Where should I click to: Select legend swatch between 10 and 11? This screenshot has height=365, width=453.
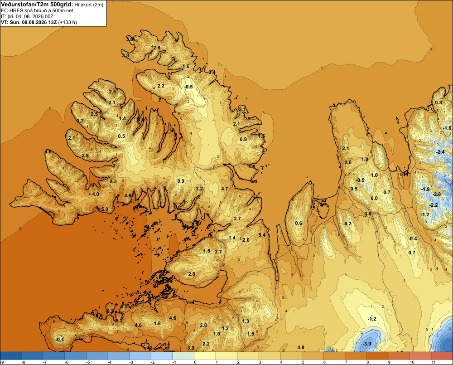(x=420, y=356)
